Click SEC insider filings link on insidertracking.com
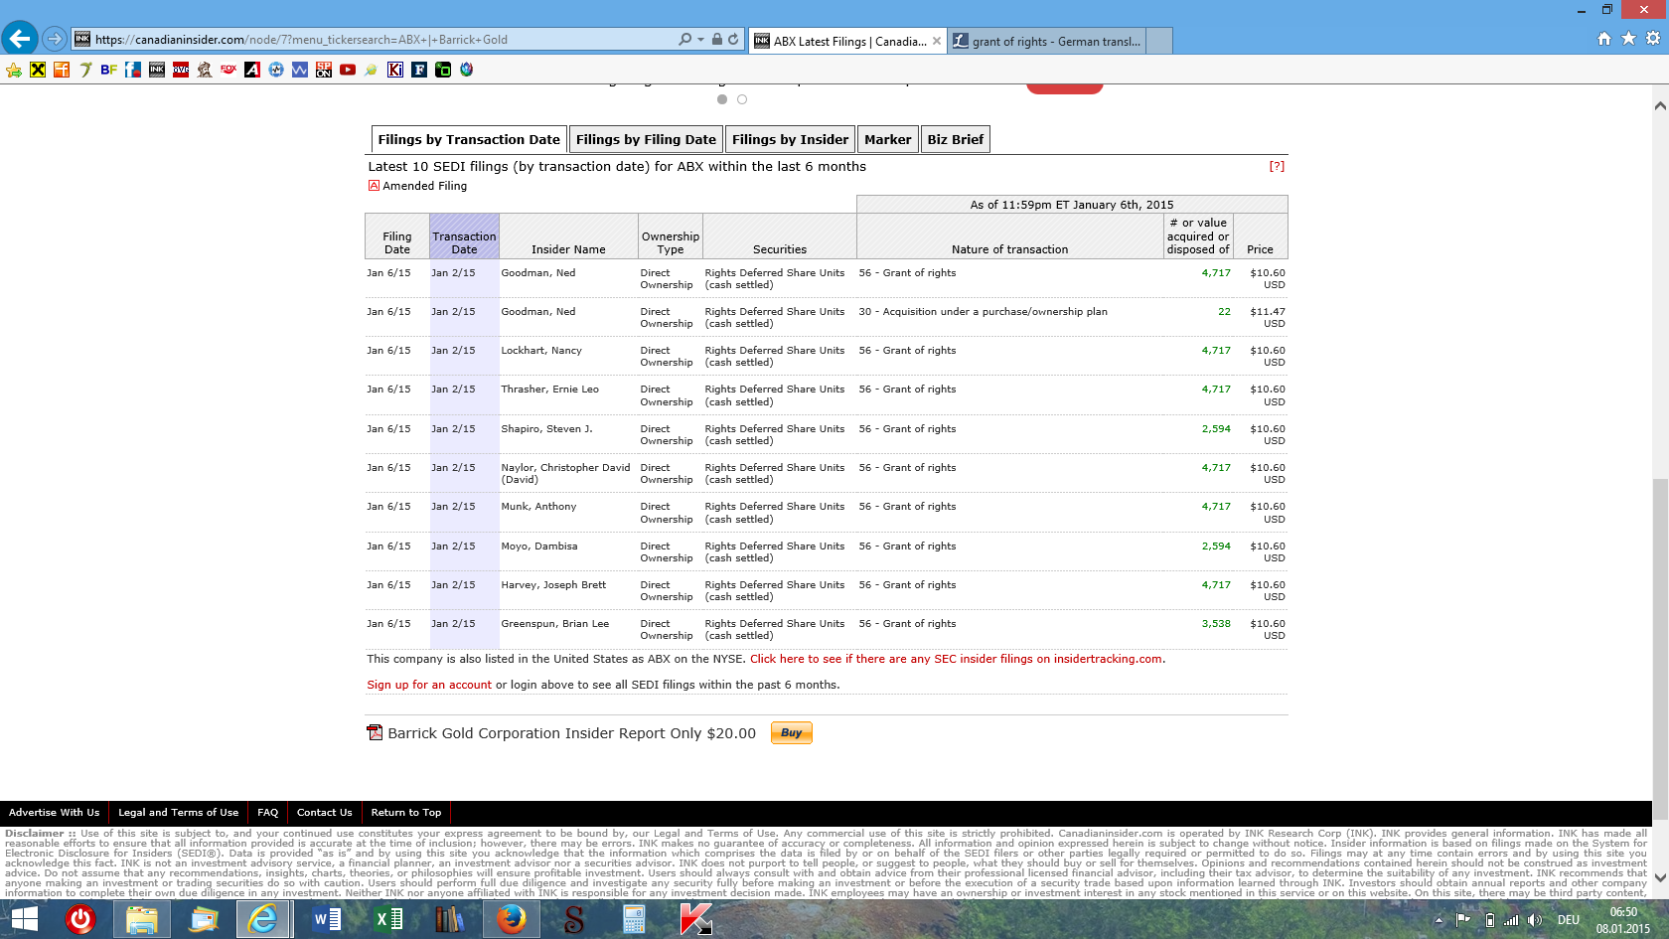The width and height of the screenshot is (1669, 939). tap(956, 659)
